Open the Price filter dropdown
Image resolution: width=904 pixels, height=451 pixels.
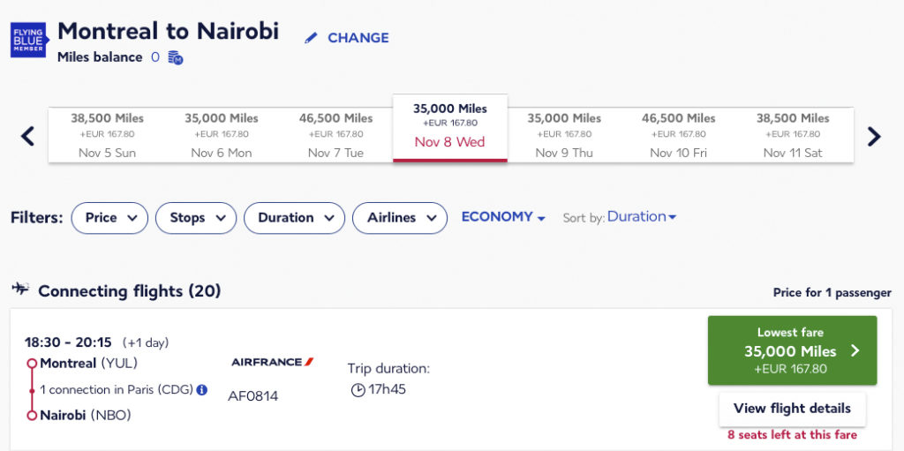109,218
